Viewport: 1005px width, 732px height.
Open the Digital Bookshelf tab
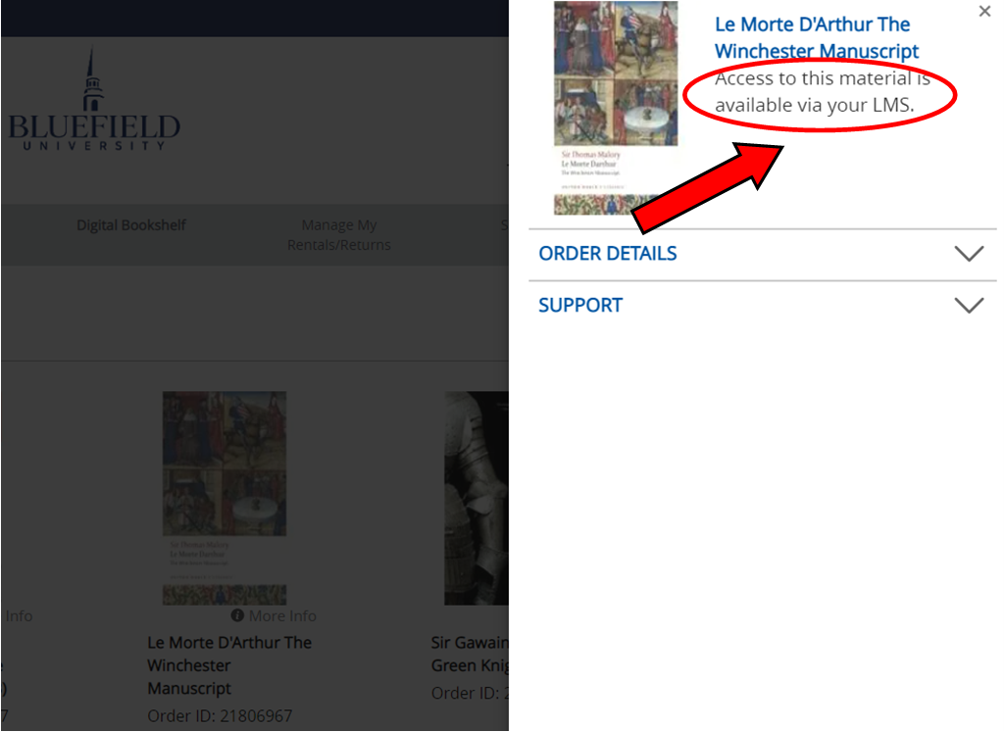131,224
